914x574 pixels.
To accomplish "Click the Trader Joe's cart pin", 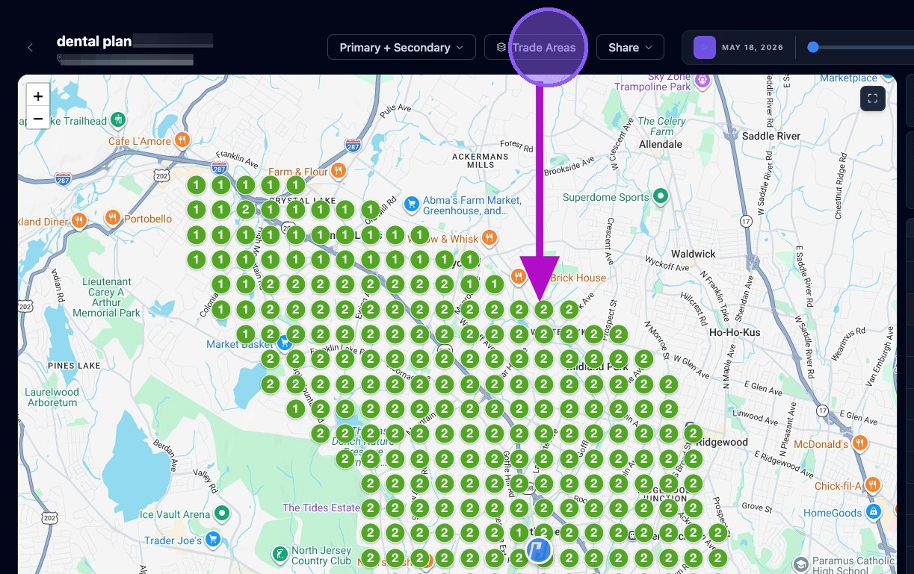I will pos(213,539).
